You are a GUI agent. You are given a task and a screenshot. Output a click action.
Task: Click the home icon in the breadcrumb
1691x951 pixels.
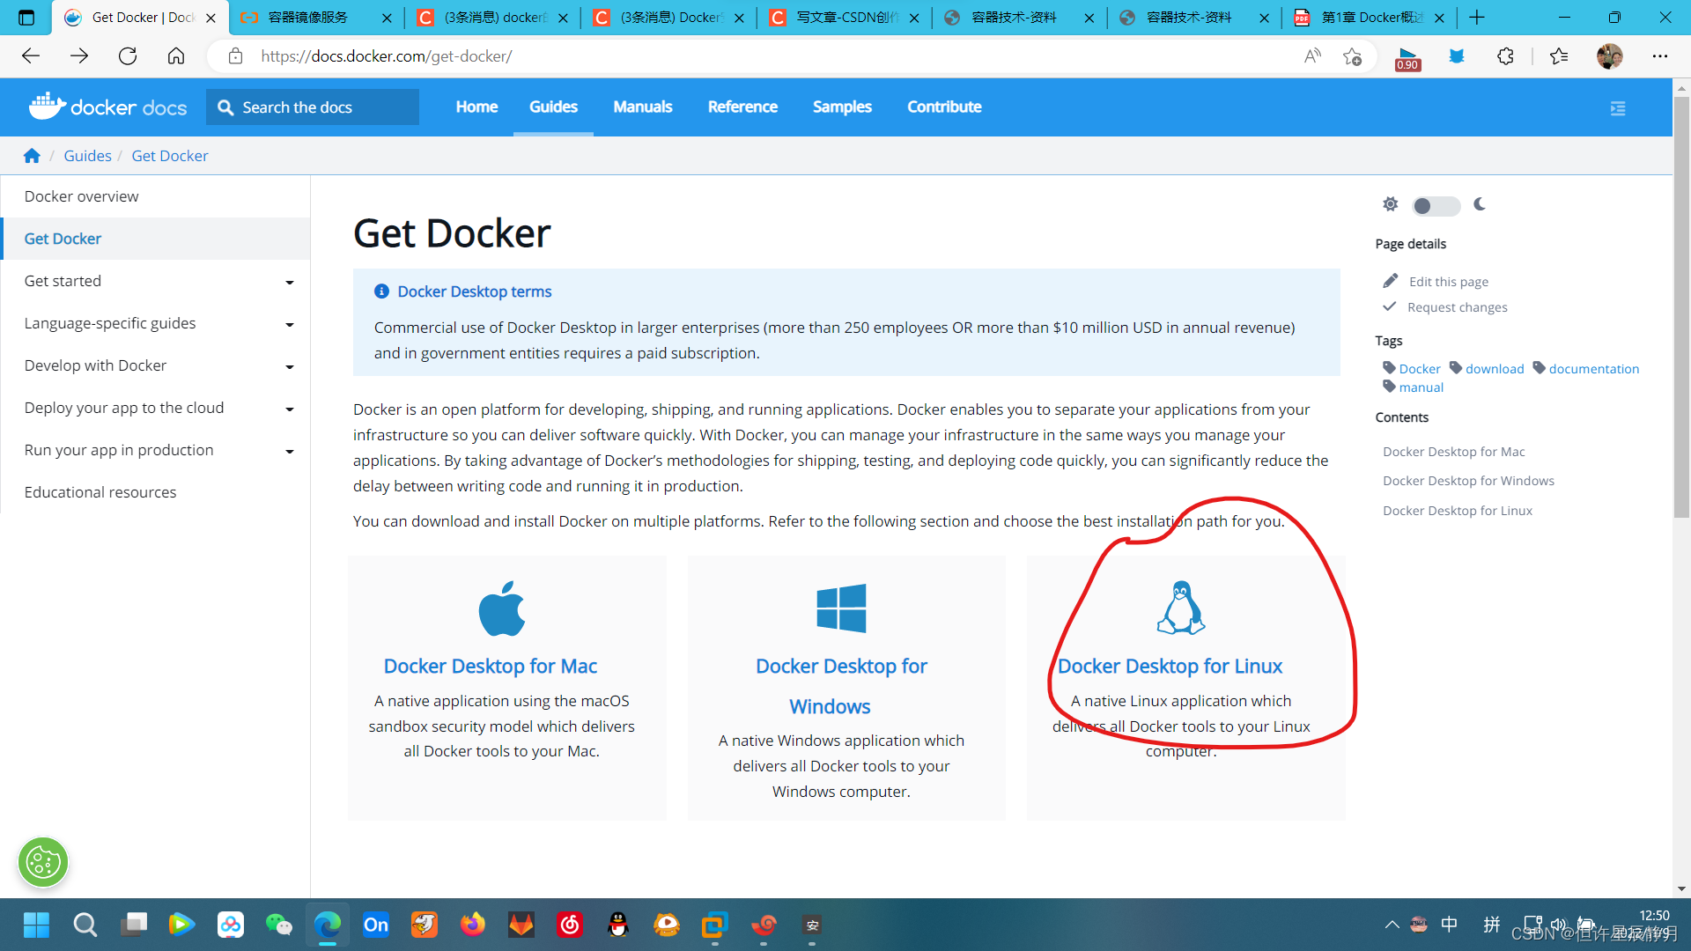coord(32,155)
